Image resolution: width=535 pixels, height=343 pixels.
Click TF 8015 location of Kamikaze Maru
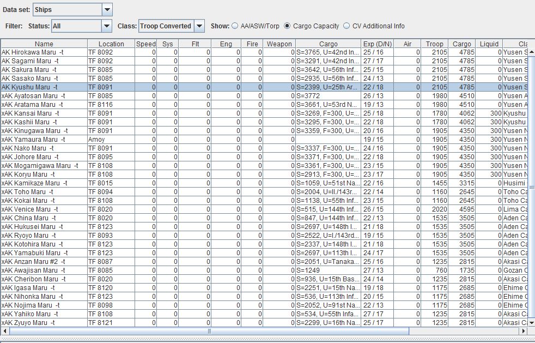[111, 183]
